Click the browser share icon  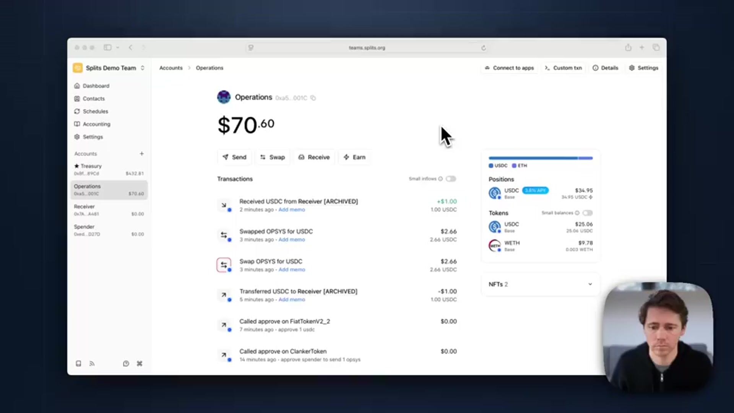click(628, 47)
